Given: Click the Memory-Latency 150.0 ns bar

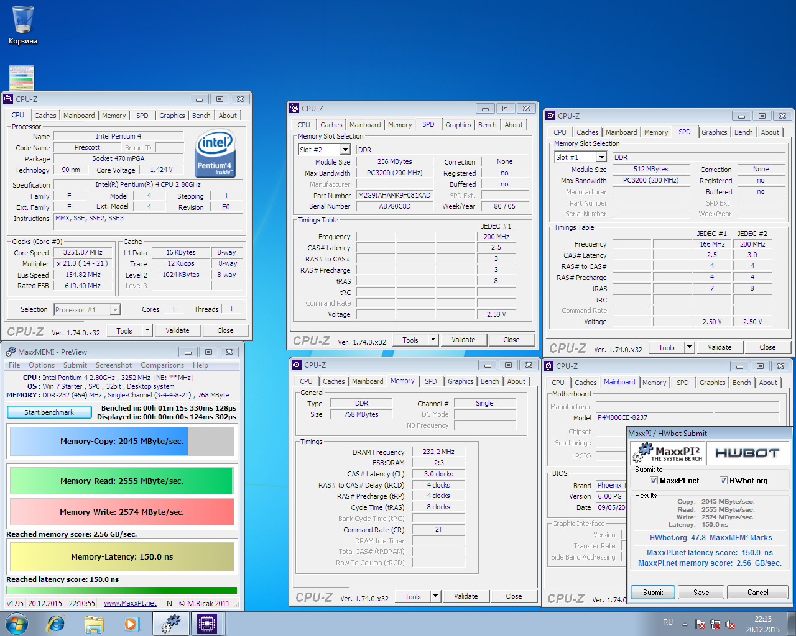Looking at the screenshot, I should point(122,556).
